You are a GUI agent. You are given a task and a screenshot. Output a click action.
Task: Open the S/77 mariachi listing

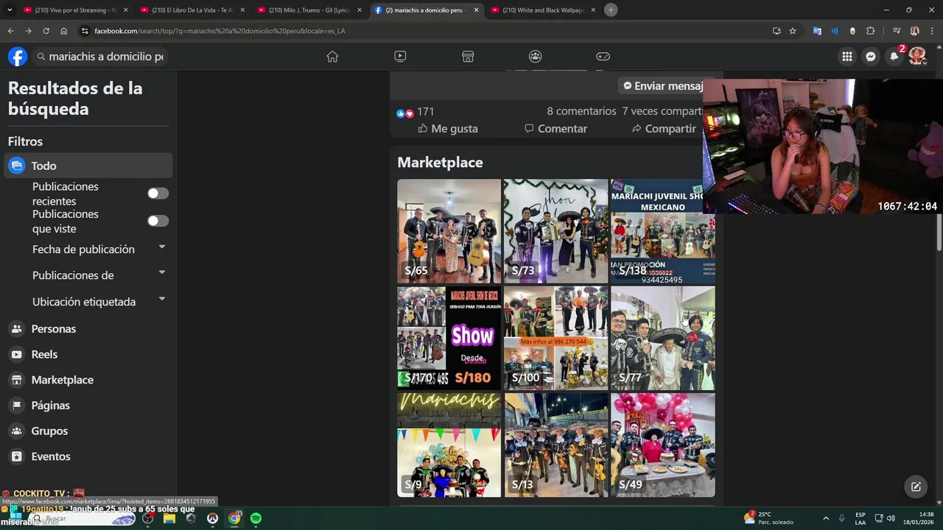click(x=662, y=338)
